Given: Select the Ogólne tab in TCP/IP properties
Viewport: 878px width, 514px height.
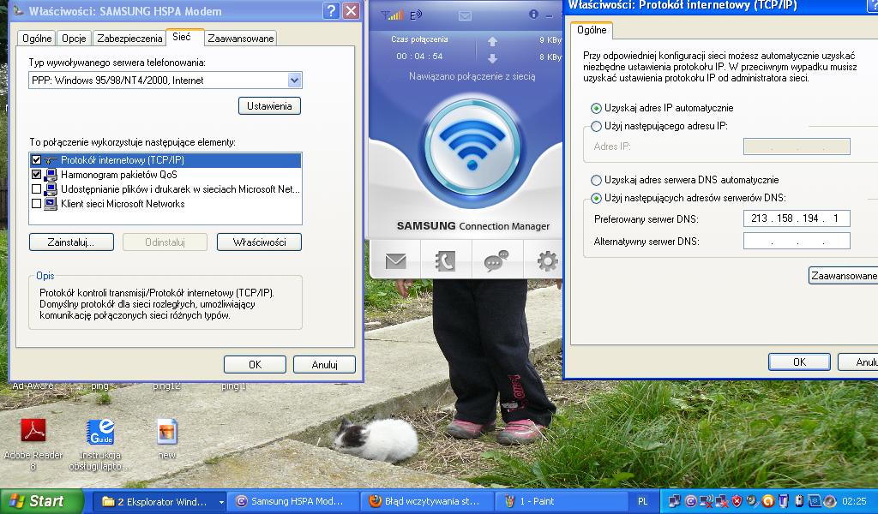Looking at the screenshot, I should [x=592, y=30].
